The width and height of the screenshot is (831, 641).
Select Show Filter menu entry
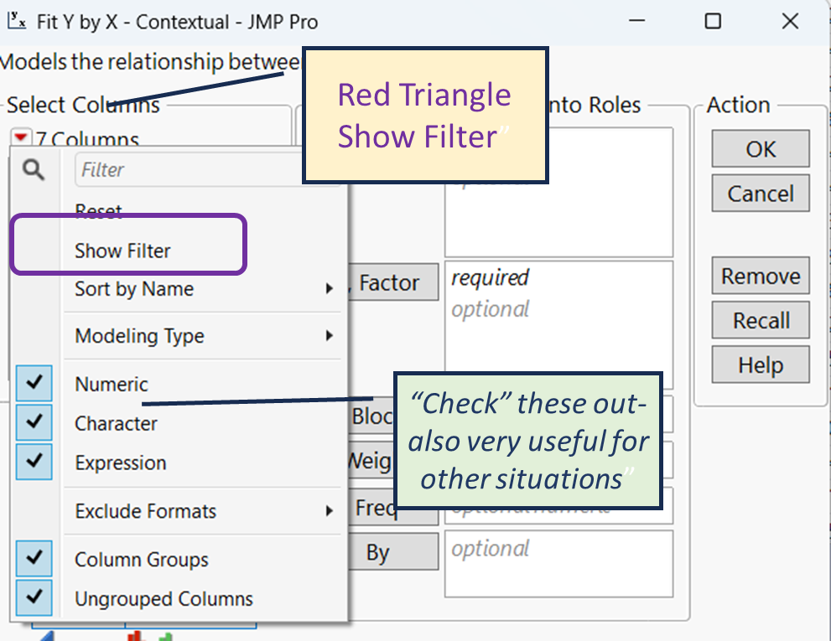[122, 251]
